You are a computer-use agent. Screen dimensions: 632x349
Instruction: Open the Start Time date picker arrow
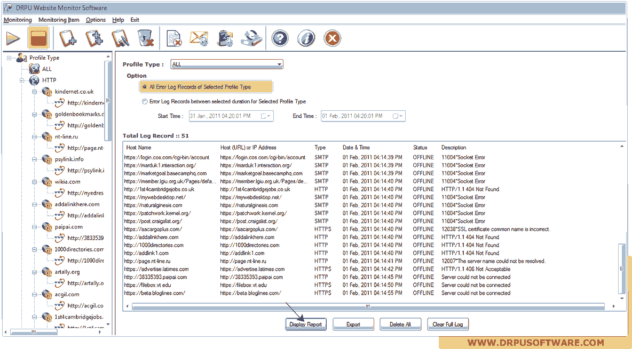click(269, 116)
